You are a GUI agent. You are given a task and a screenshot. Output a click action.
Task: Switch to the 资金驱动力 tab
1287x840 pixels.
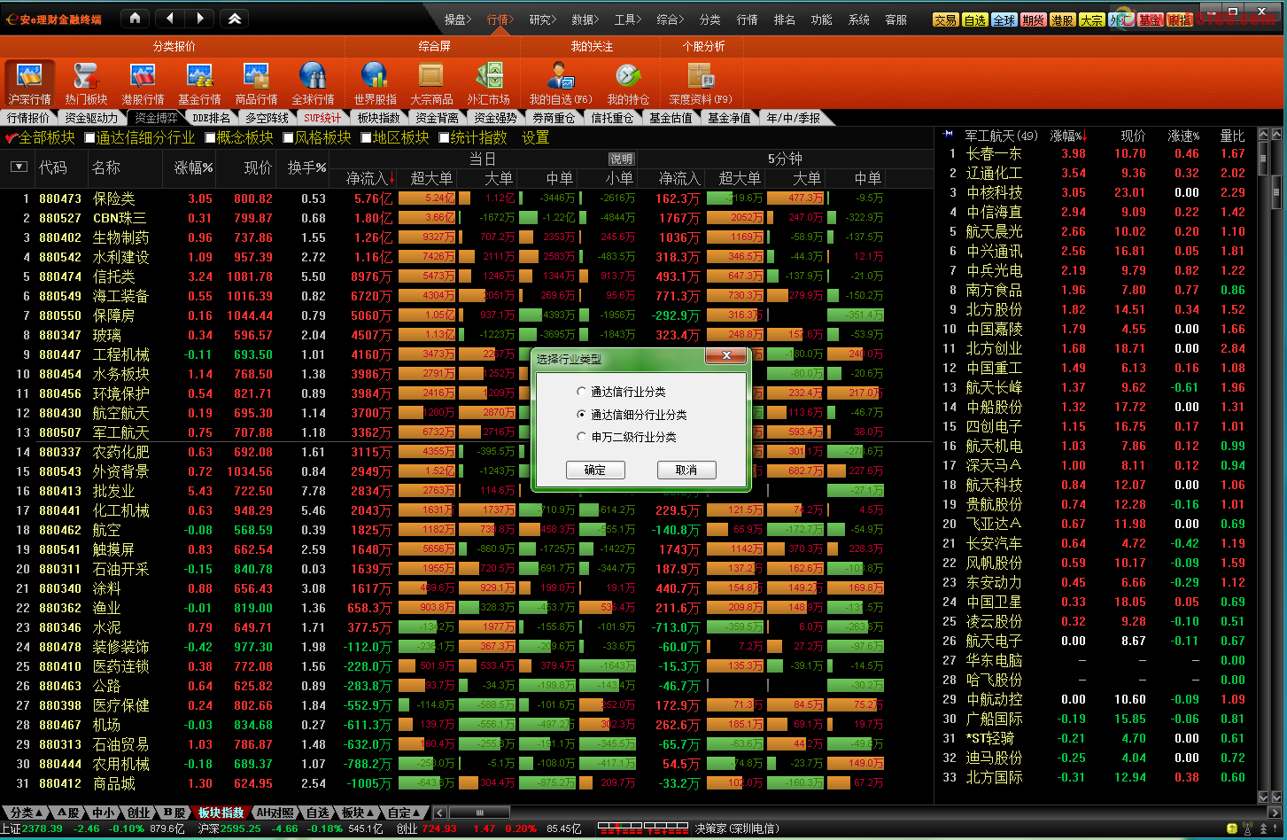click(91, 117)
